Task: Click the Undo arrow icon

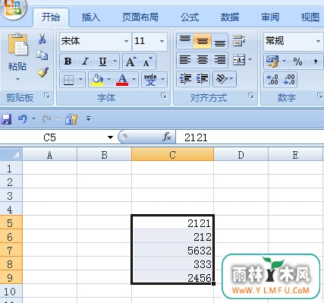Action: [x=23, y=118]
